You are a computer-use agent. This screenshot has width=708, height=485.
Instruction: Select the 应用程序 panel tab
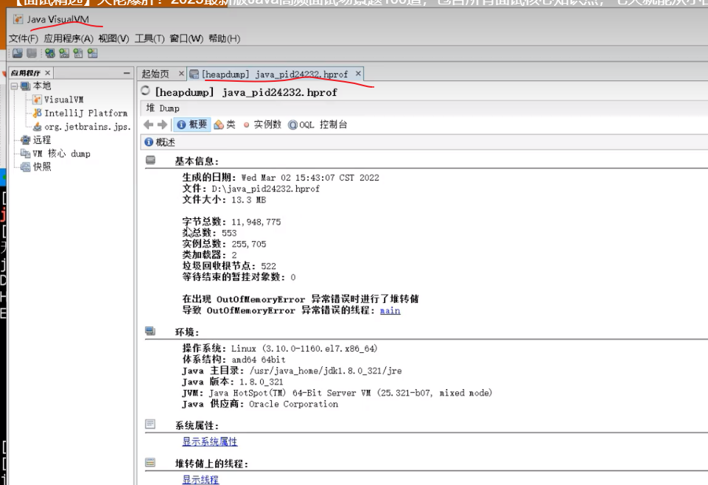(26, 73)
